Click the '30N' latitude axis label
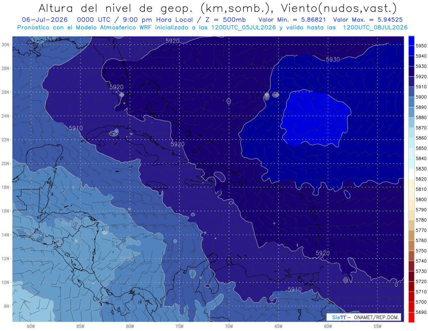The image size is (428, 331). tap(6, 45)
